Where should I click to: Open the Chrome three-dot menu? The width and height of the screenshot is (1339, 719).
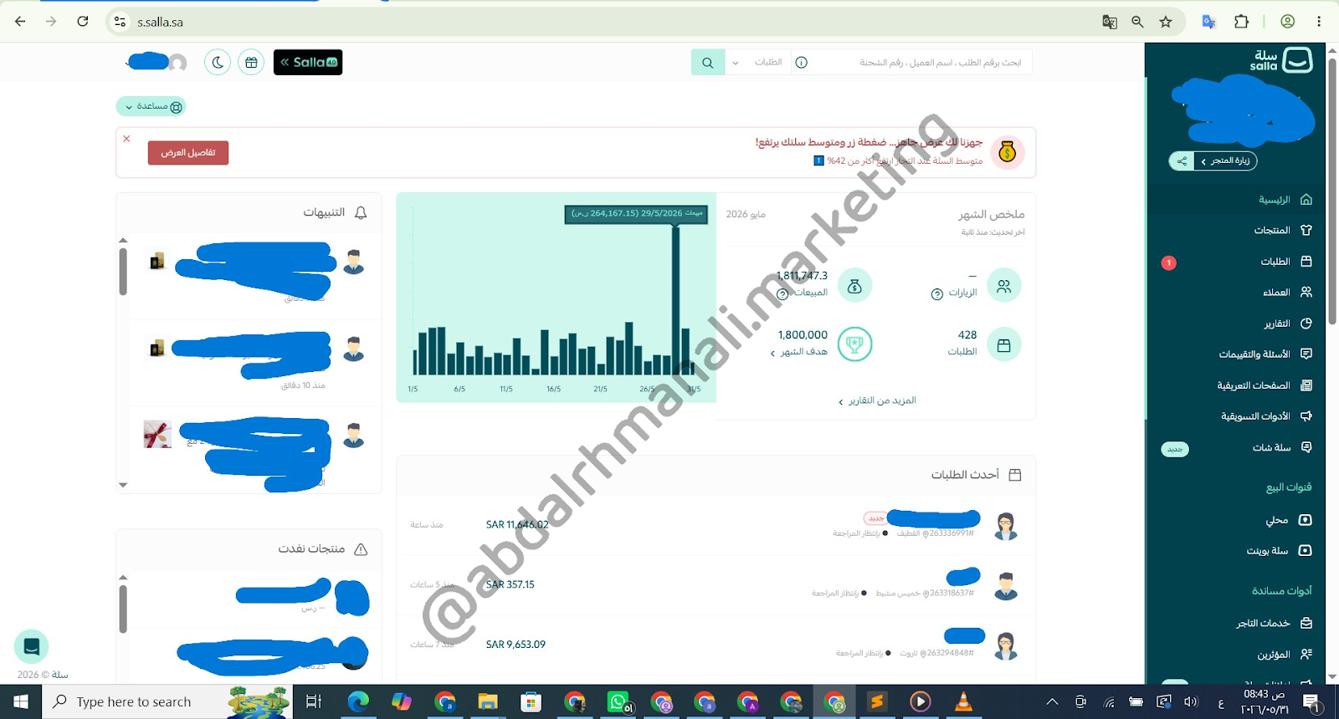(1319, 22)
